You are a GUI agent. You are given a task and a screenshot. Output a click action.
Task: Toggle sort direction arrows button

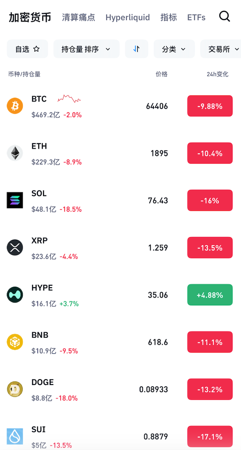click(137, 49)
